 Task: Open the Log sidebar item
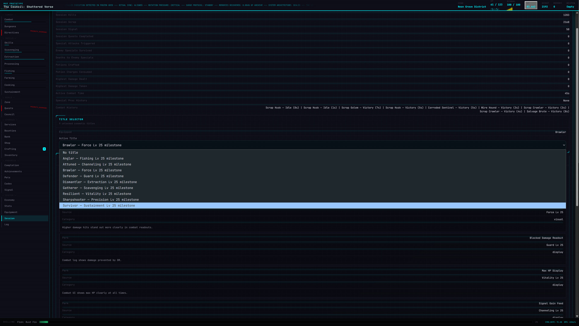click(7, 225)
